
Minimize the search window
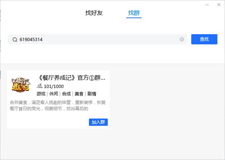click(x=207, y=5)
